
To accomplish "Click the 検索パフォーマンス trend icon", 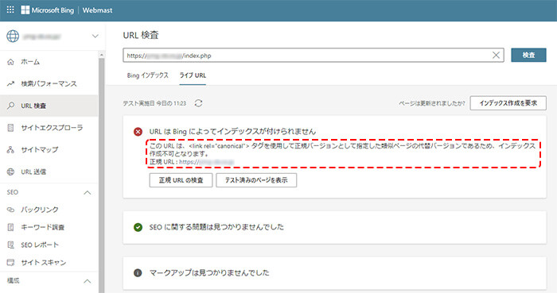I will (10, 83).
